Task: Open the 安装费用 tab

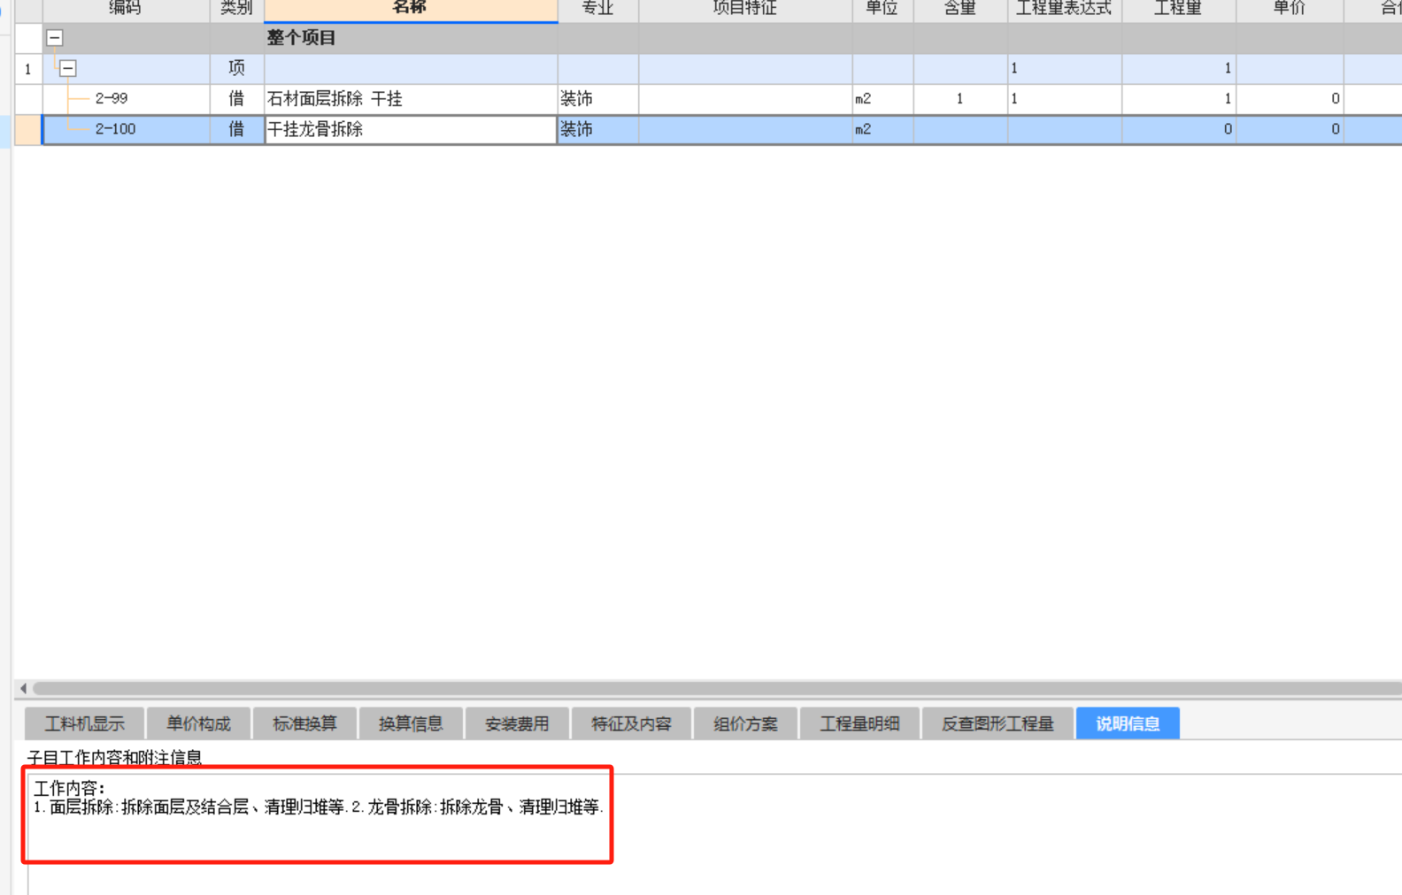Action: [x=517, y=723]
